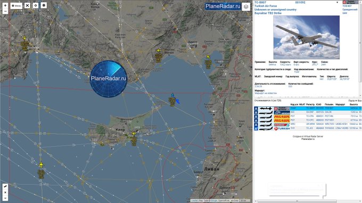Sort list by Маршрут column
362x203 pixels.
pyautogui.click(x=340, y=104)
